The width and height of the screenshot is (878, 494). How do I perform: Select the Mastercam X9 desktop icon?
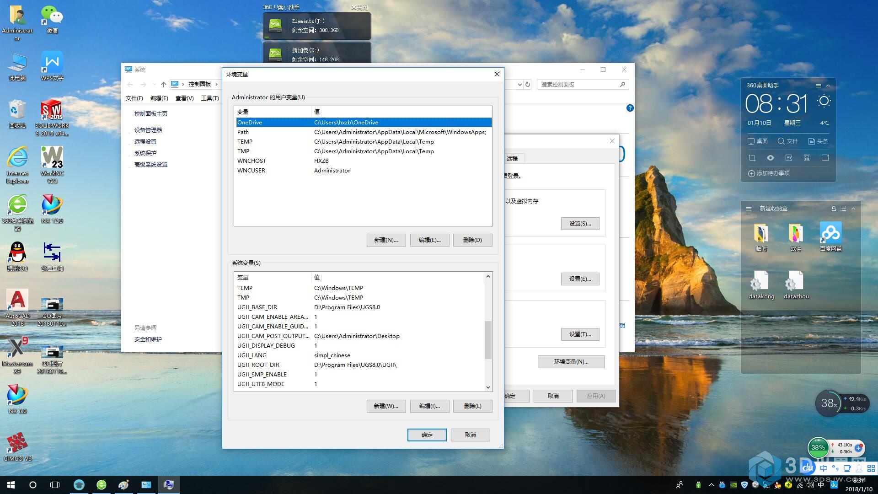pyautogui.click(x=17, y=355)
